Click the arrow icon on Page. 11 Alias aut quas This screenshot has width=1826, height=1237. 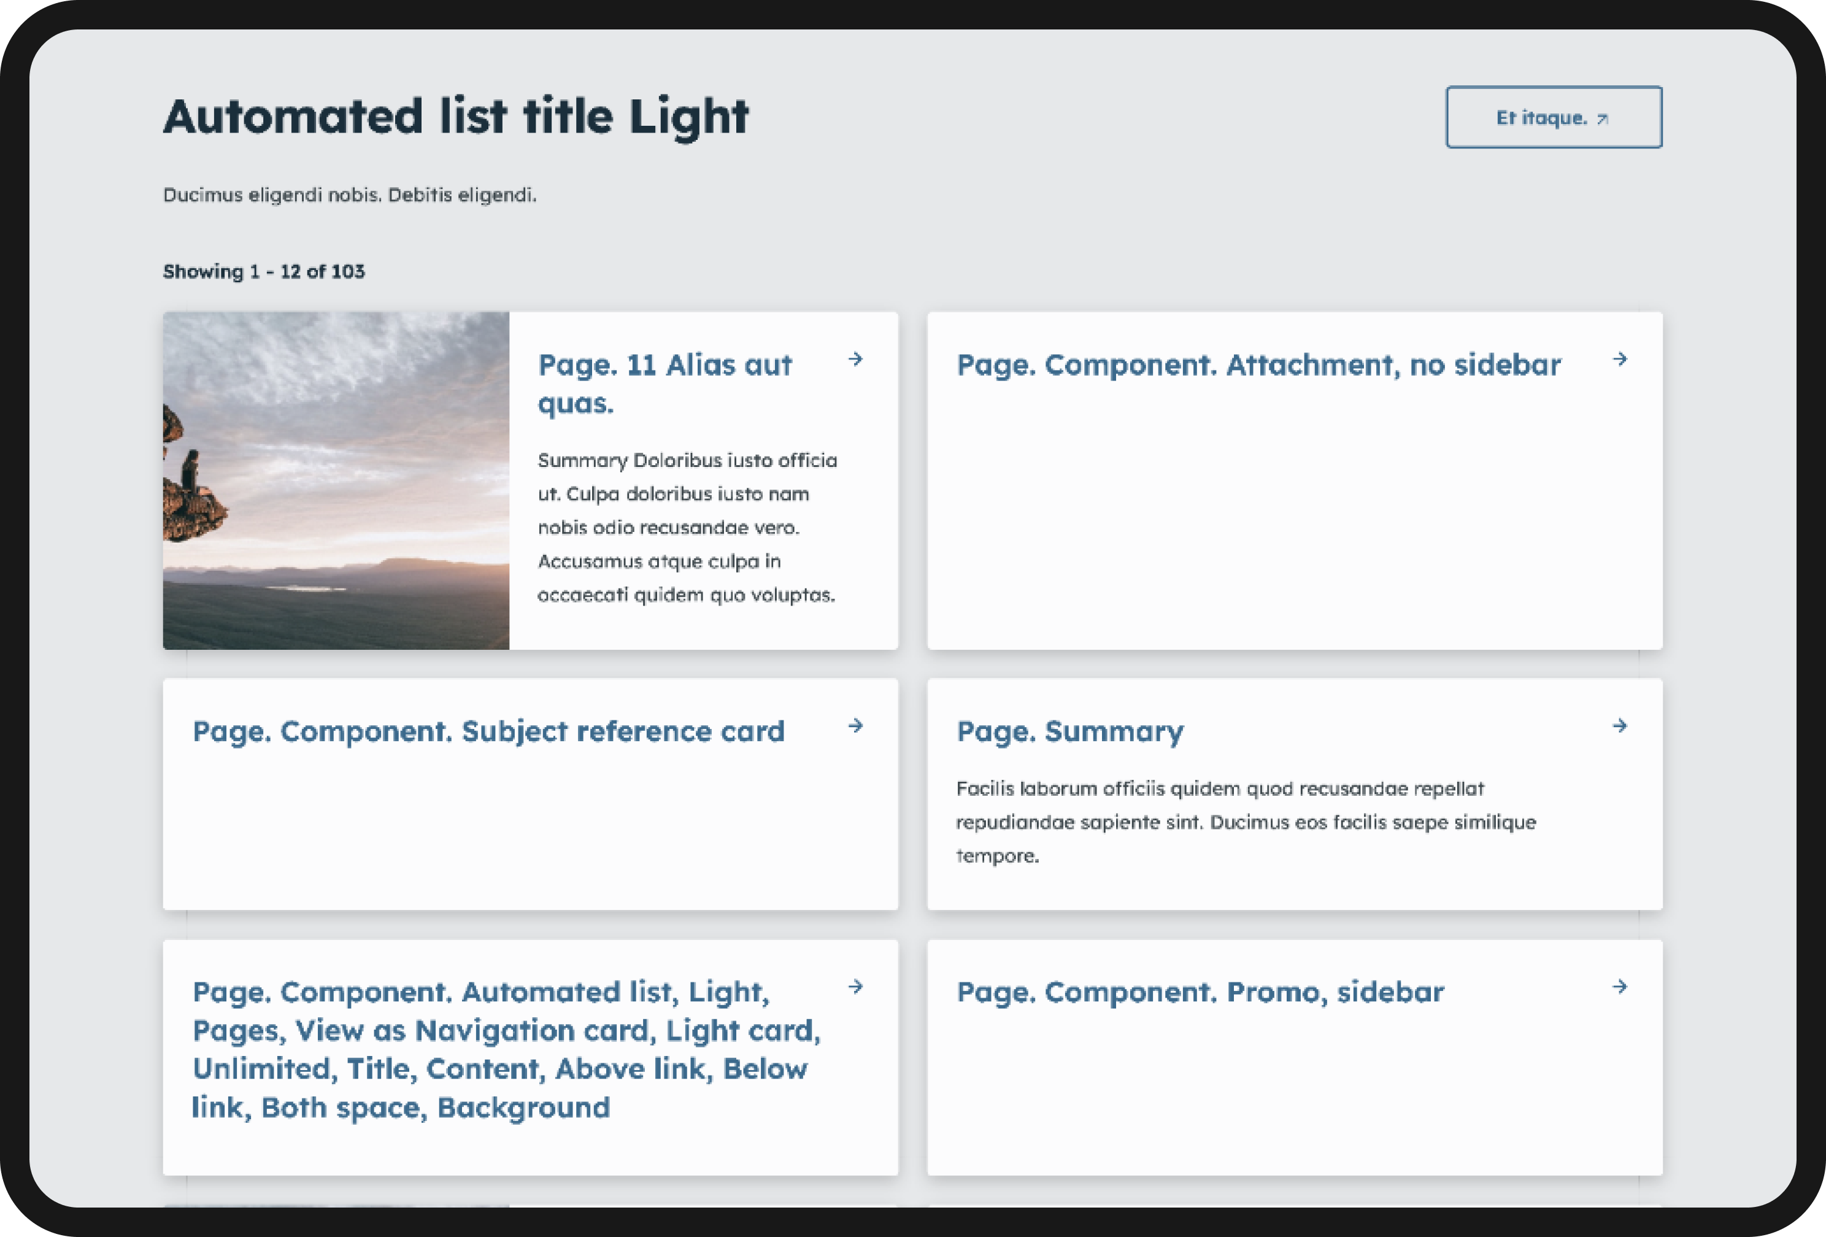coord(857,361)
